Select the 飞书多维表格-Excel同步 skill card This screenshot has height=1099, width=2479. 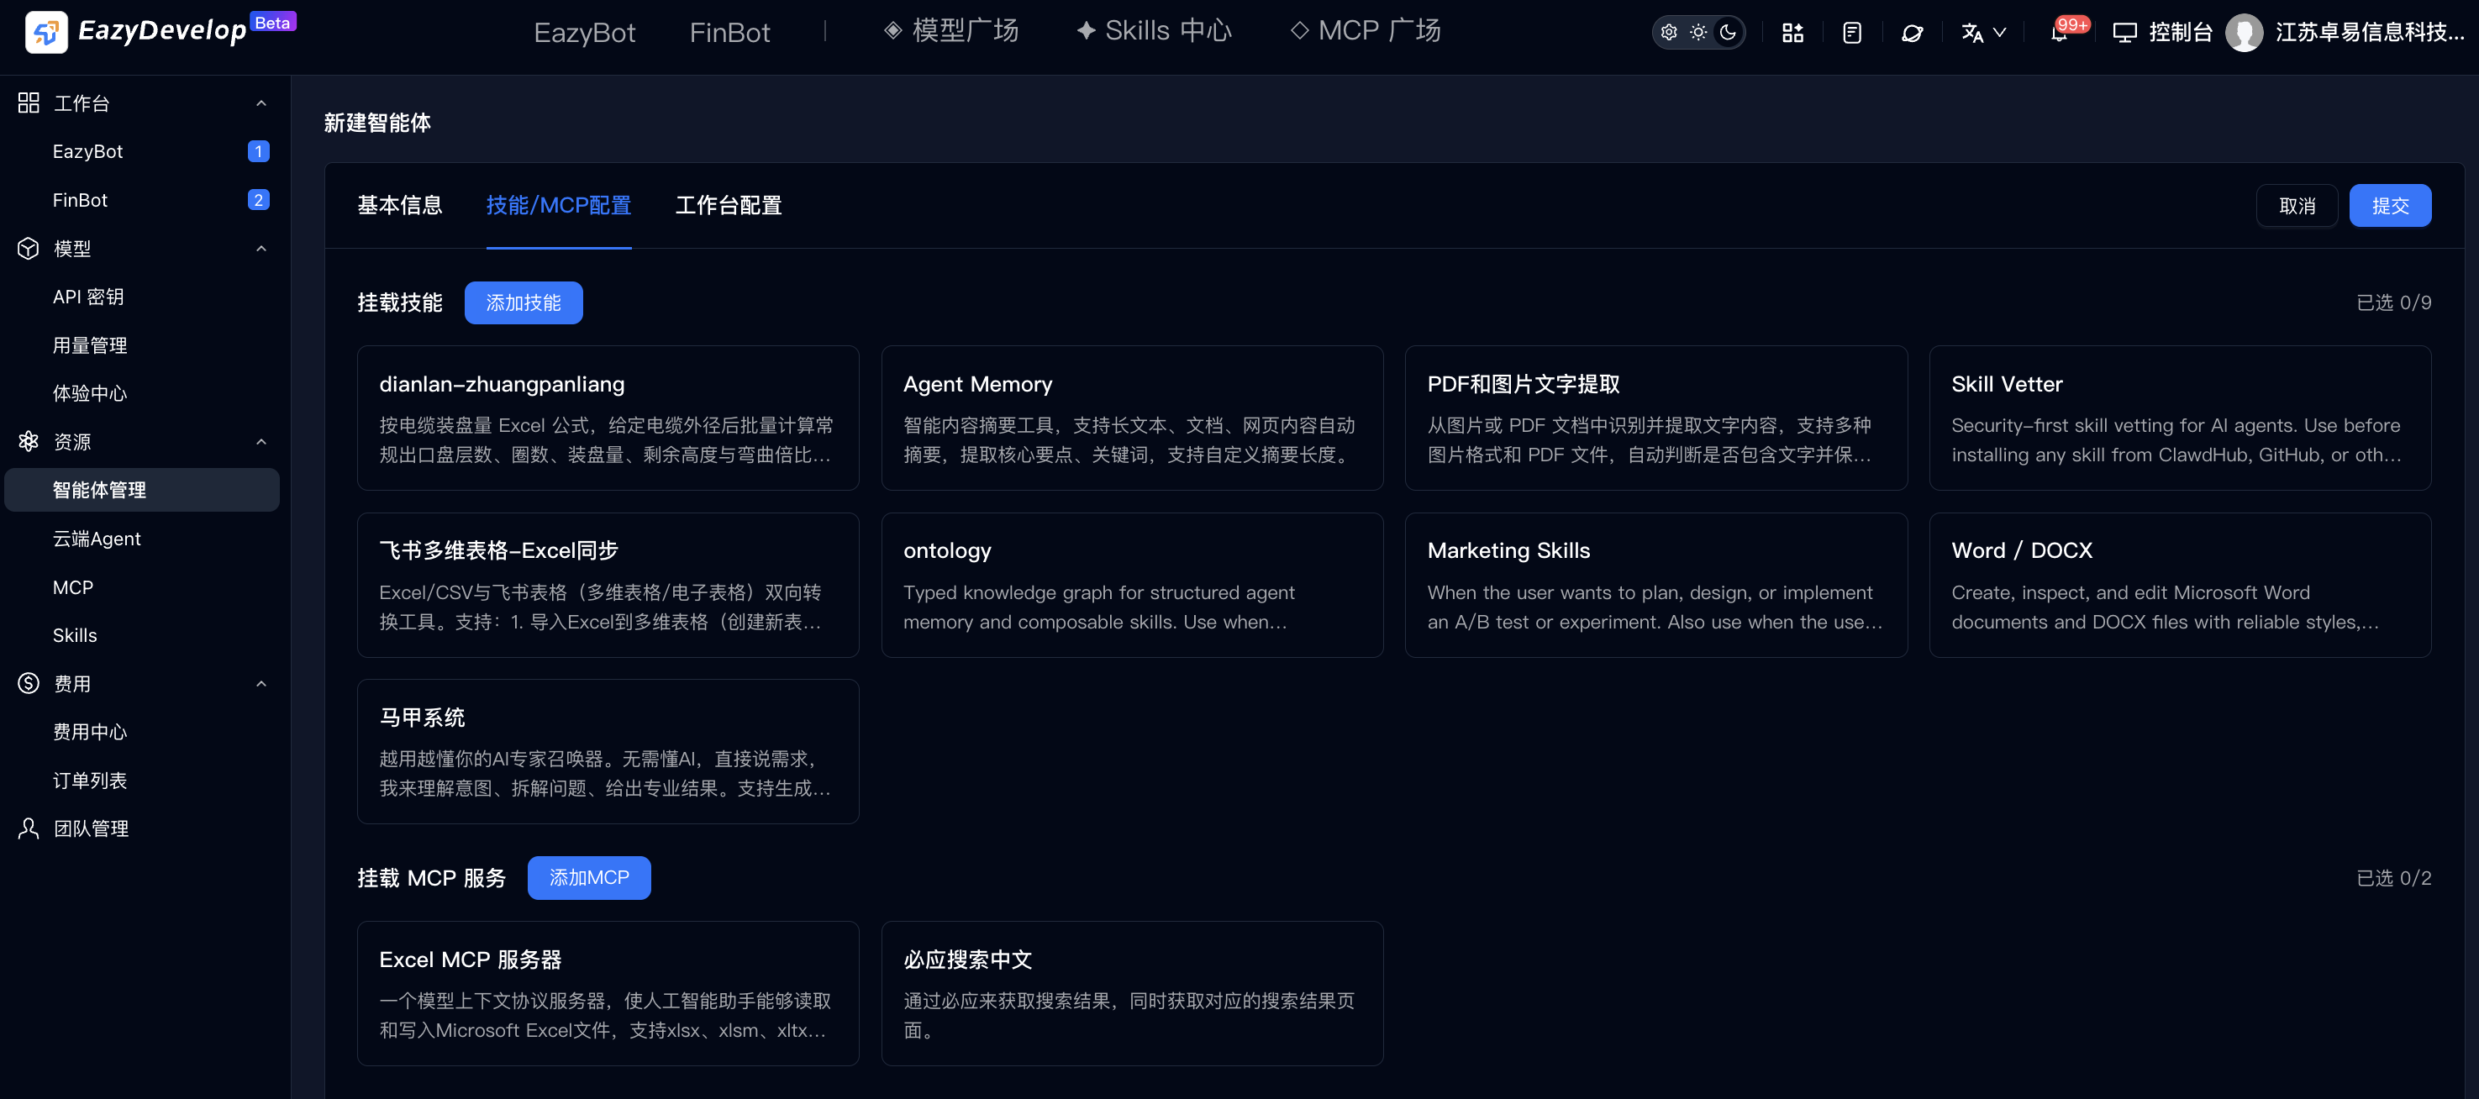pos(608,585)
